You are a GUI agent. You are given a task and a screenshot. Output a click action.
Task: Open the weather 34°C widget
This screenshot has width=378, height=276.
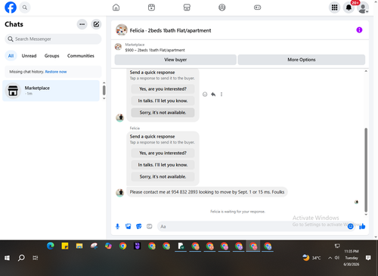click(312, 258)
